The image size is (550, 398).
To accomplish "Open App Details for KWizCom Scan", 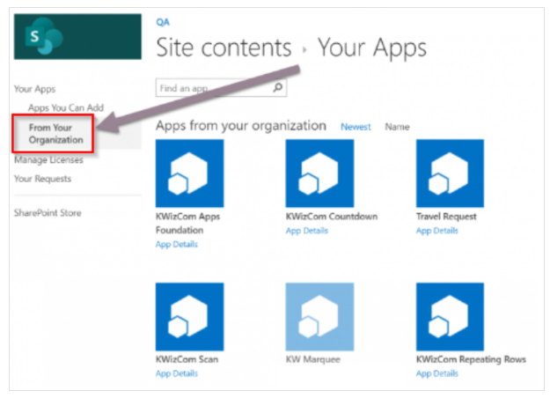I will tap(176, 373).
